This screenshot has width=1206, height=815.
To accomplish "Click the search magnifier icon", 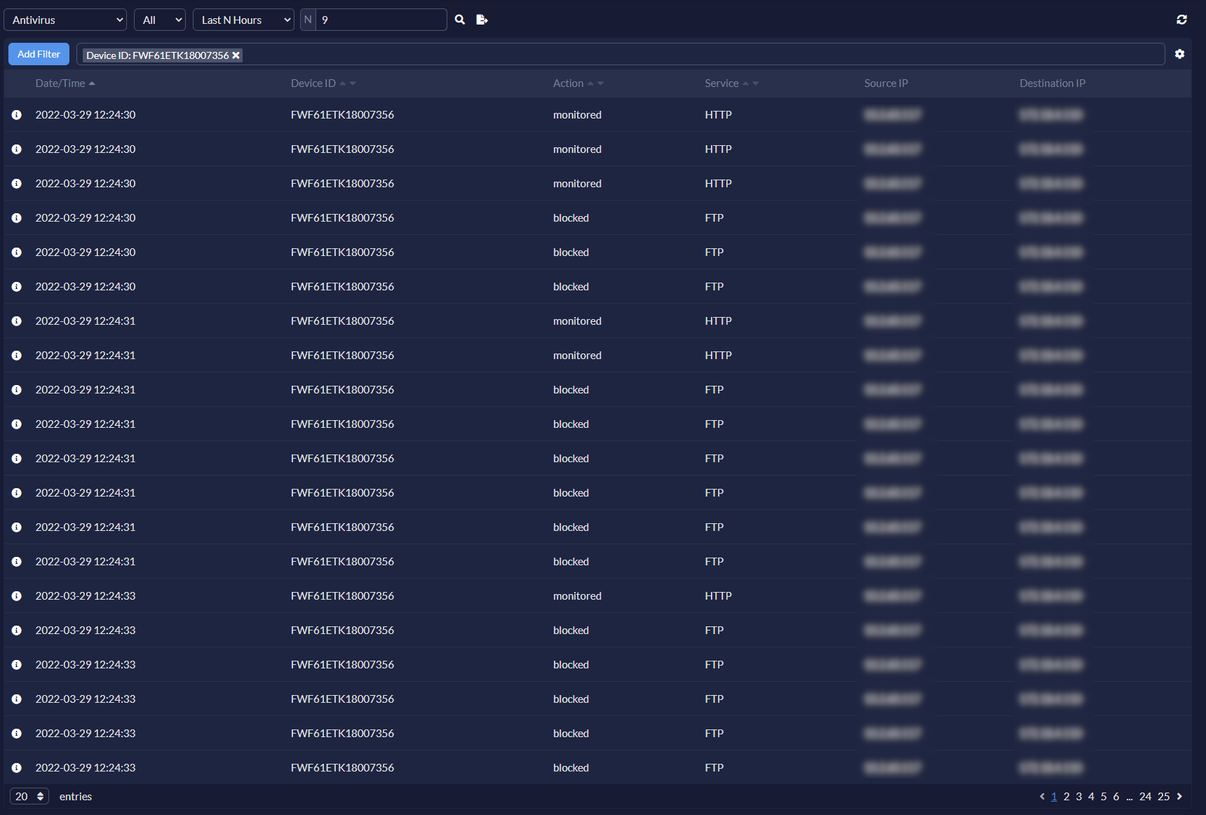I will point(460,20).
